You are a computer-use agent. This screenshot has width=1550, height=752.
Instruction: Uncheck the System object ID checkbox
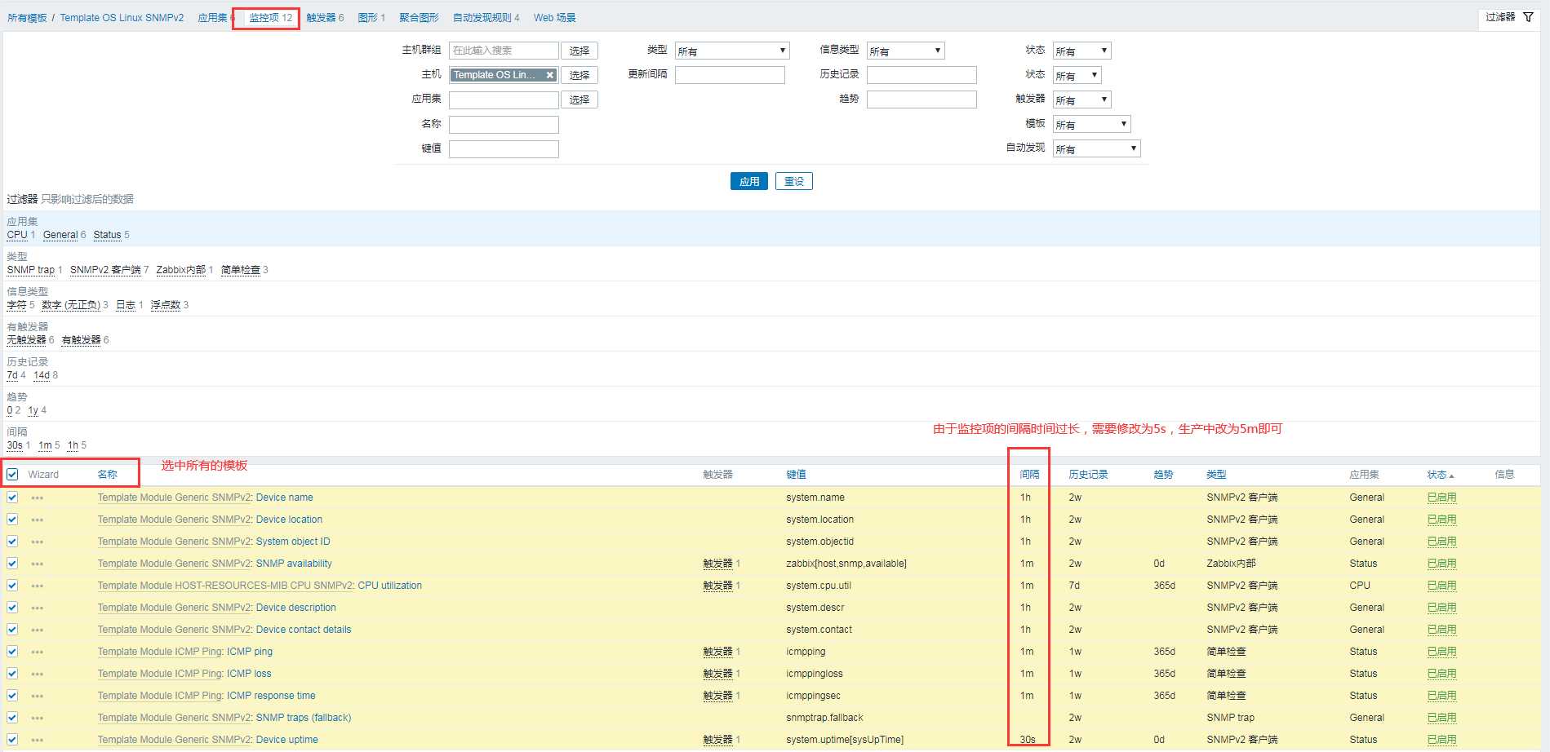(x=12, y=541)
